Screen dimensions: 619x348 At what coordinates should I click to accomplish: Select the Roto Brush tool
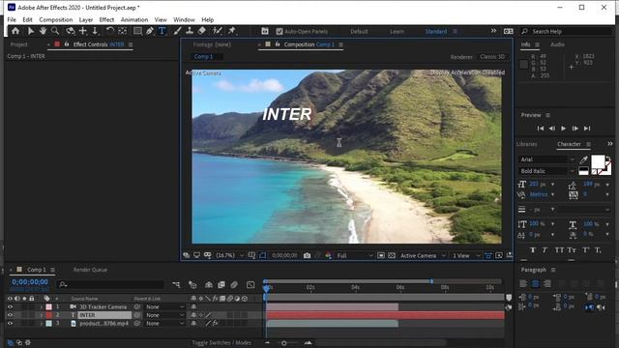[217, 31]
